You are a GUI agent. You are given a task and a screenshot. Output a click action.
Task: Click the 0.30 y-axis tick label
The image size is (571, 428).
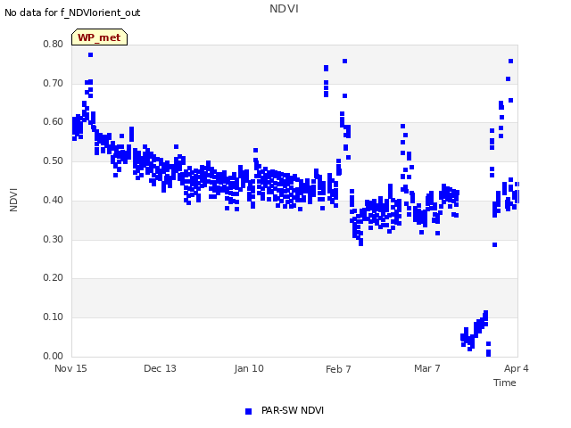click(x=54, y=240)
